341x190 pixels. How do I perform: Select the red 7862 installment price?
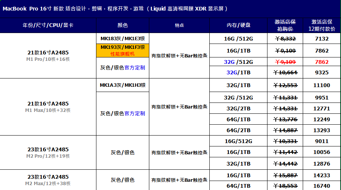322,62
